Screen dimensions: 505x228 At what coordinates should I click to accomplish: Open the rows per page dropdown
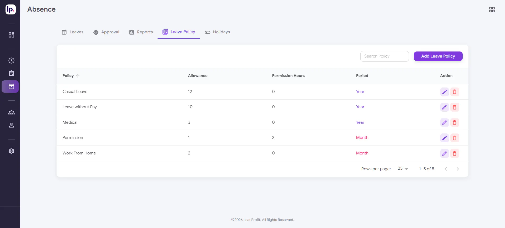[x=403, y=169]
